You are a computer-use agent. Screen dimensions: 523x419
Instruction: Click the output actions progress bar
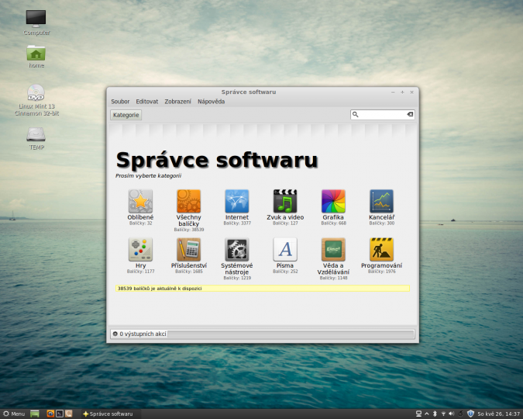pos(291,334)
